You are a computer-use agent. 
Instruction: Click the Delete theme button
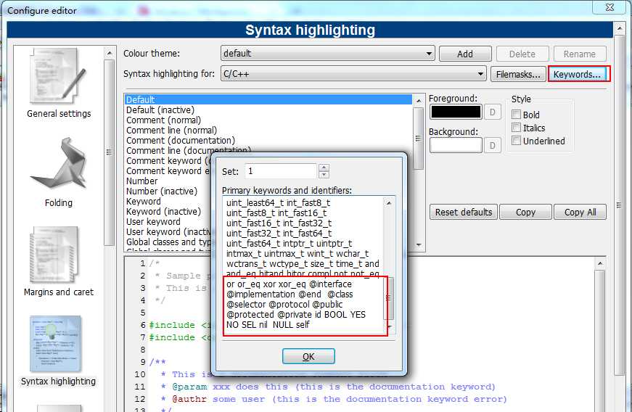[522, 54]
